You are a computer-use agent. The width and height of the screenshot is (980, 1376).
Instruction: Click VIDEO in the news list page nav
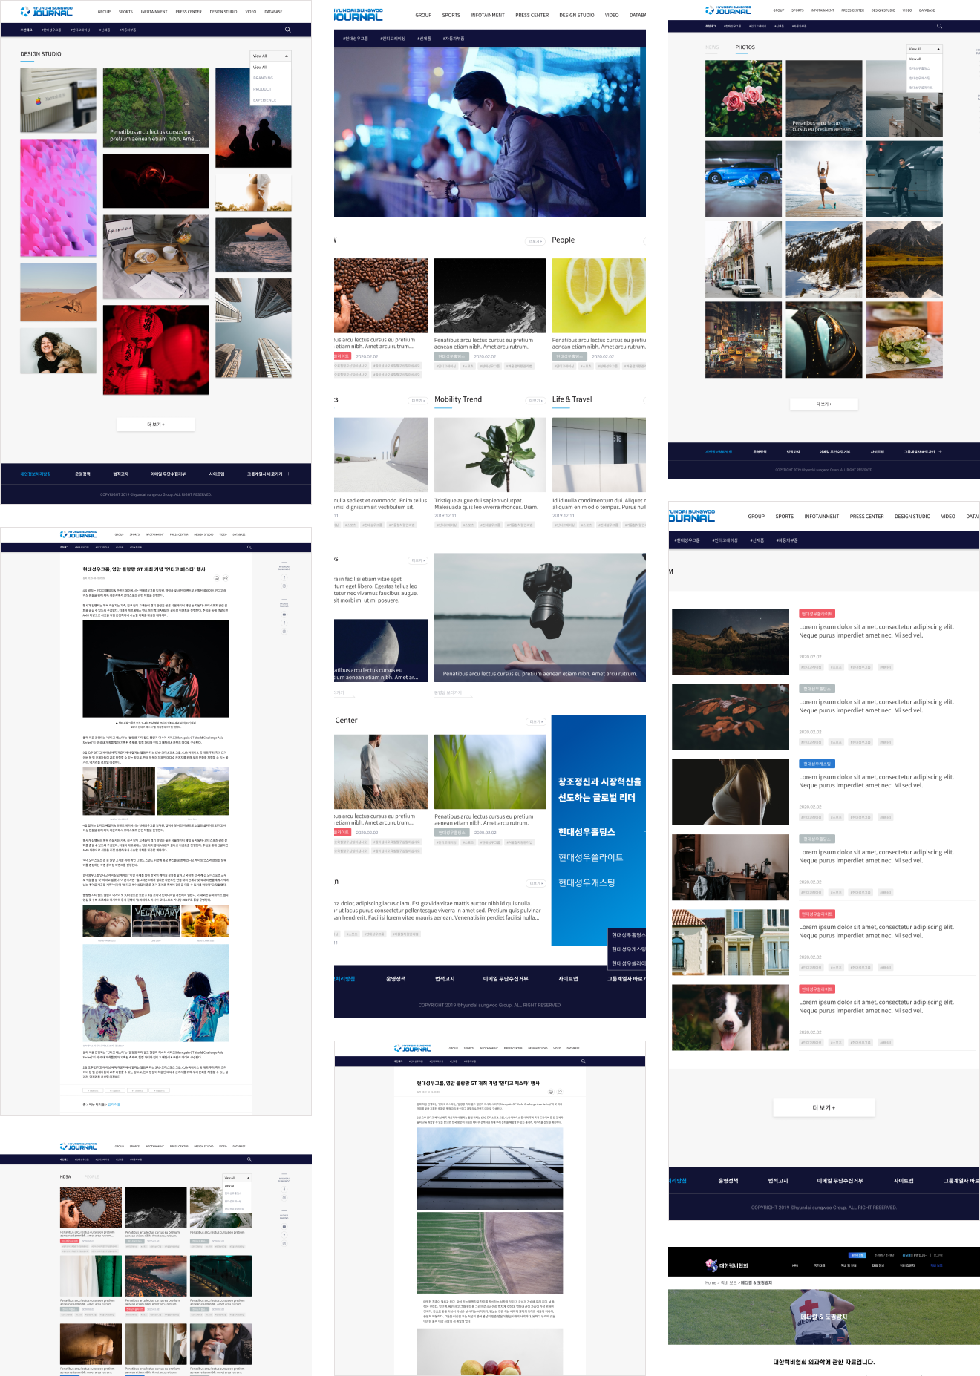[x=948, y=517]
